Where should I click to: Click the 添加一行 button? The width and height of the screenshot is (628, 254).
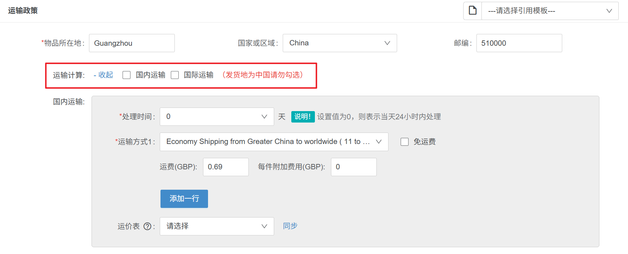tap(184, 199)
